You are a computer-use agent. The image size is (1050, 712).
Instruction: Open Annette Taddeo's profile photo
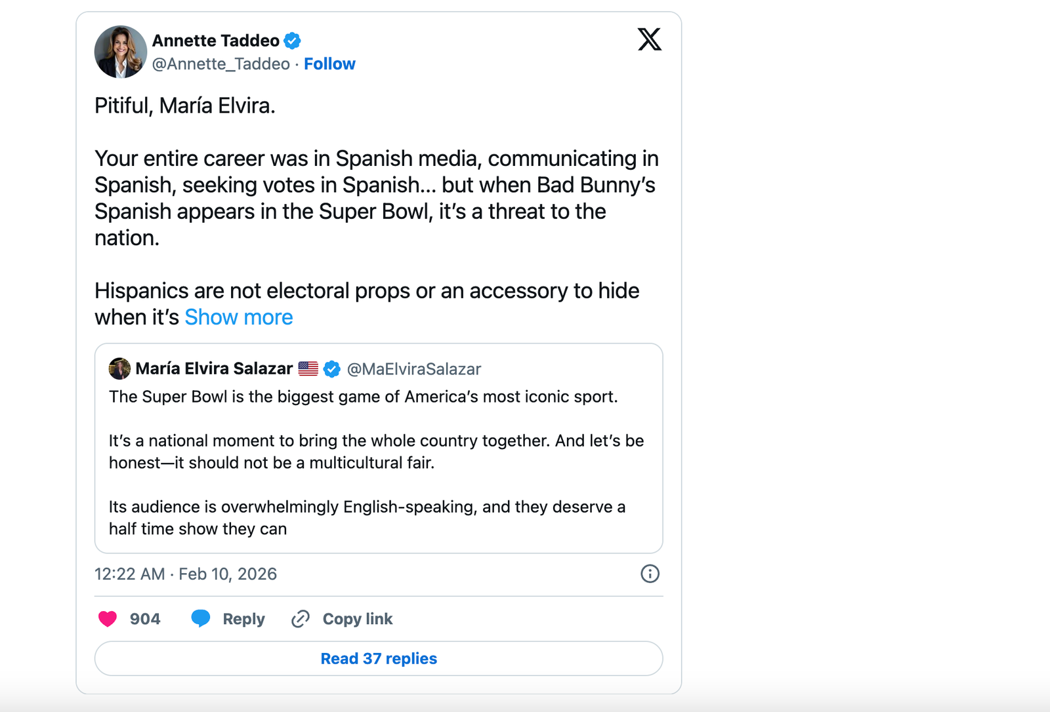point(121,52)
